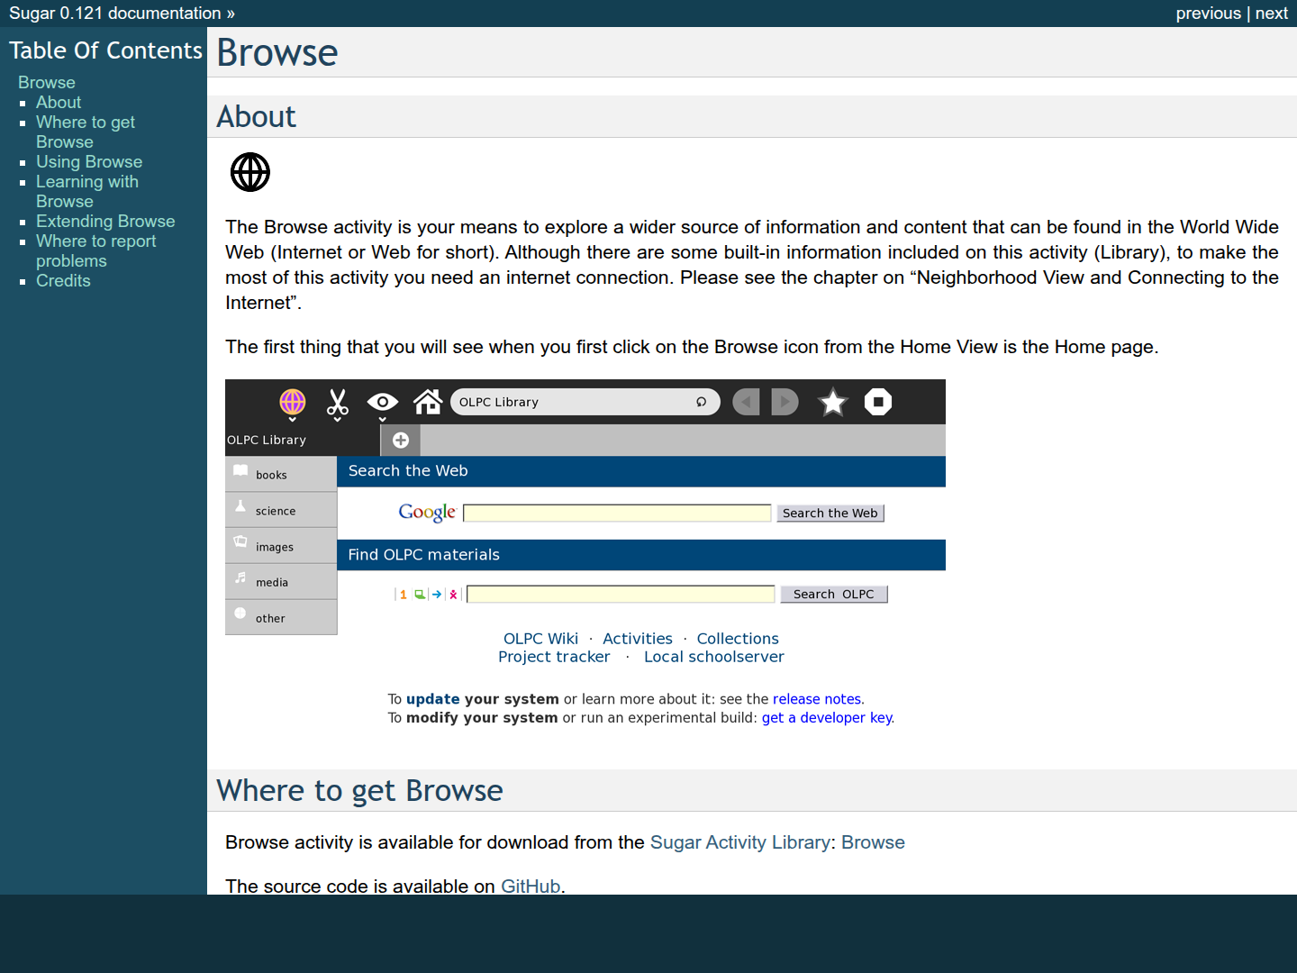The image size is (1297, 973).
Task: Expand the chevron under the globe icon
Action: [x=292, y=419]
